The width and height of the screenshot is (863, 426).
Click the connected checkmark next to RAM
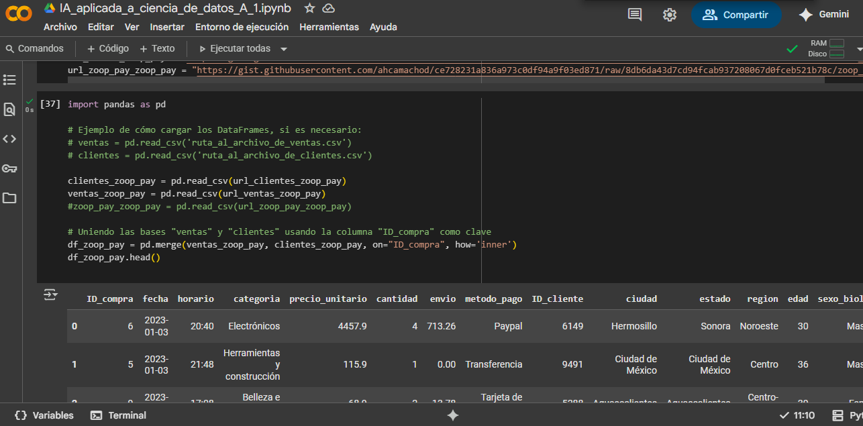[793, 48]
